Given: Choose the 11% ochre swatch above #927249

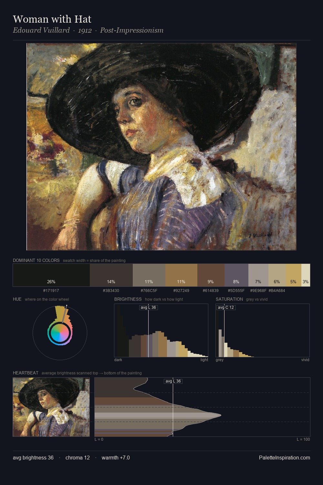Looking at the screenshot, I should tap(181, 275).
